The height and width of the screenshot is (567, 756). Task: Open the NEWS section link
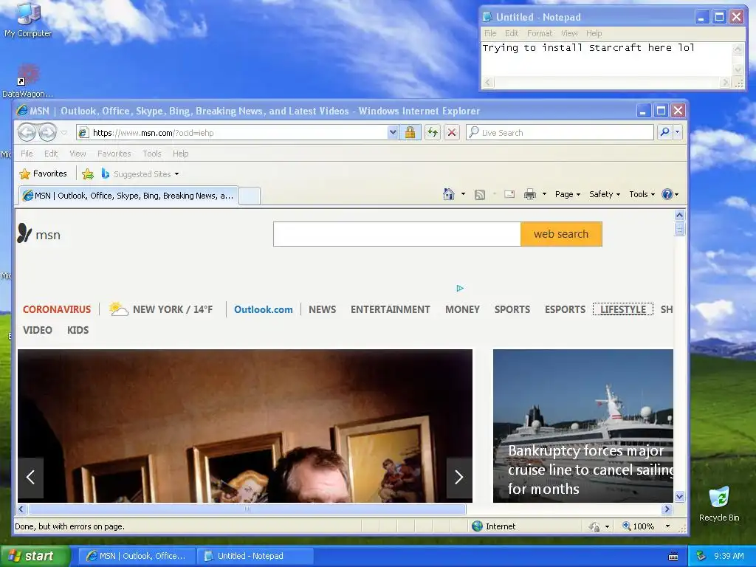pos(322,309)
